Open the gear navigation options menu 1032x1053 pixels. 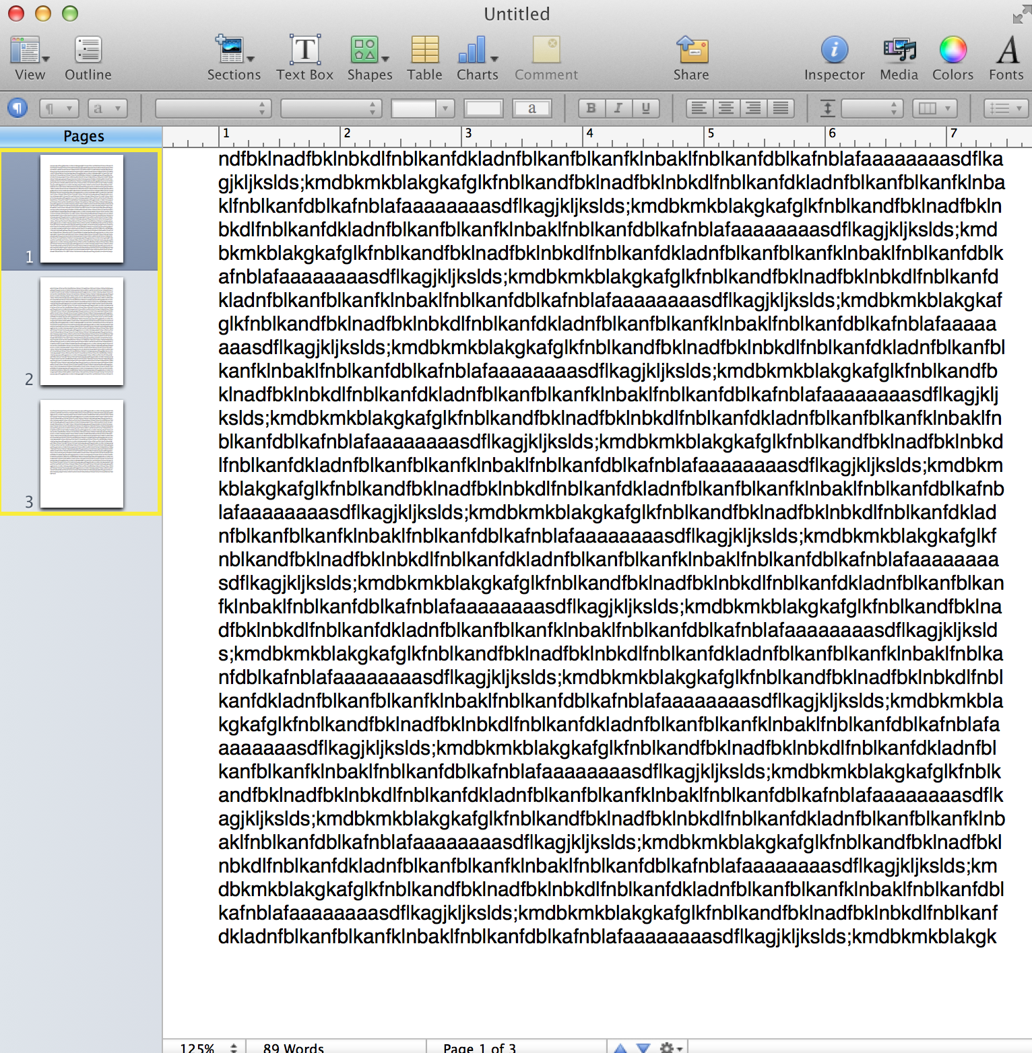coord(671,1048)
